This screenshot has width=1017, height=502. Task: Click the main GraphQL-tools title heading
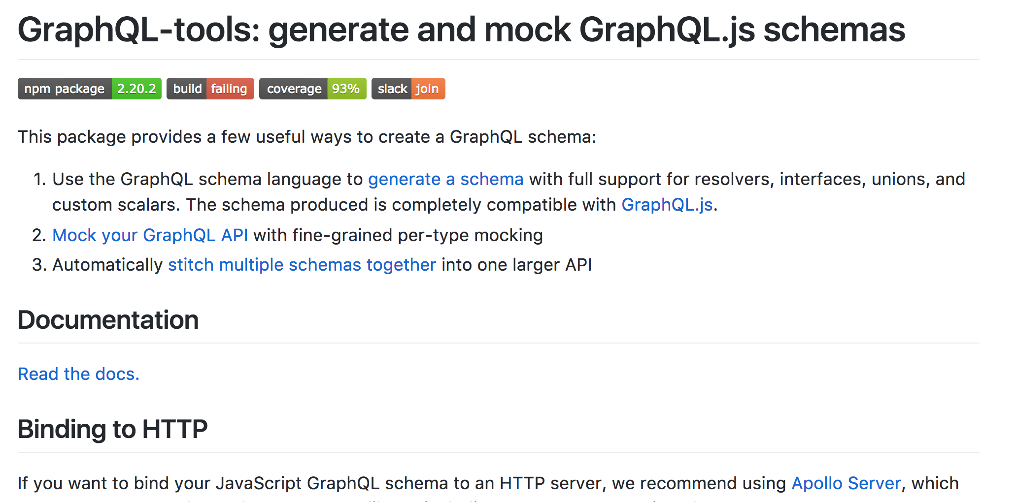461,30
